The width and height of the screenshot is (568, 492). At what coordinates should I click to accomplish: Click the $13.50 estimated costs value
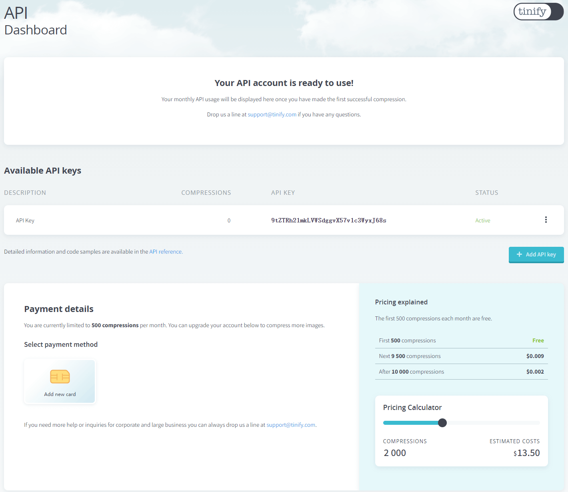527,453
